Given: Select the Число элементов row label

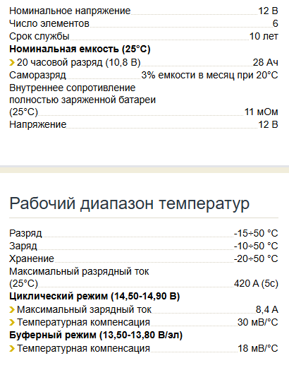Looking at the screenshot, I should coord(49,23).
